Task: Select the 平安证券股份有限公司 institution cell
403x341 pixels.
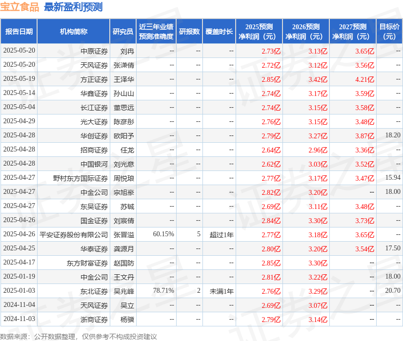Action: coord(74,235)
